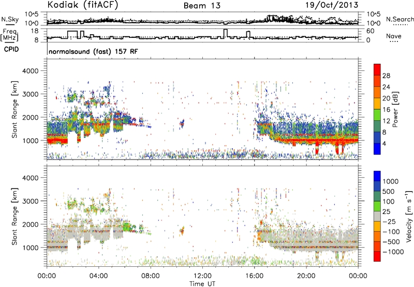
Task: Click the '3000' tick on velocity plot axis
Action: [x=30, y=201]
